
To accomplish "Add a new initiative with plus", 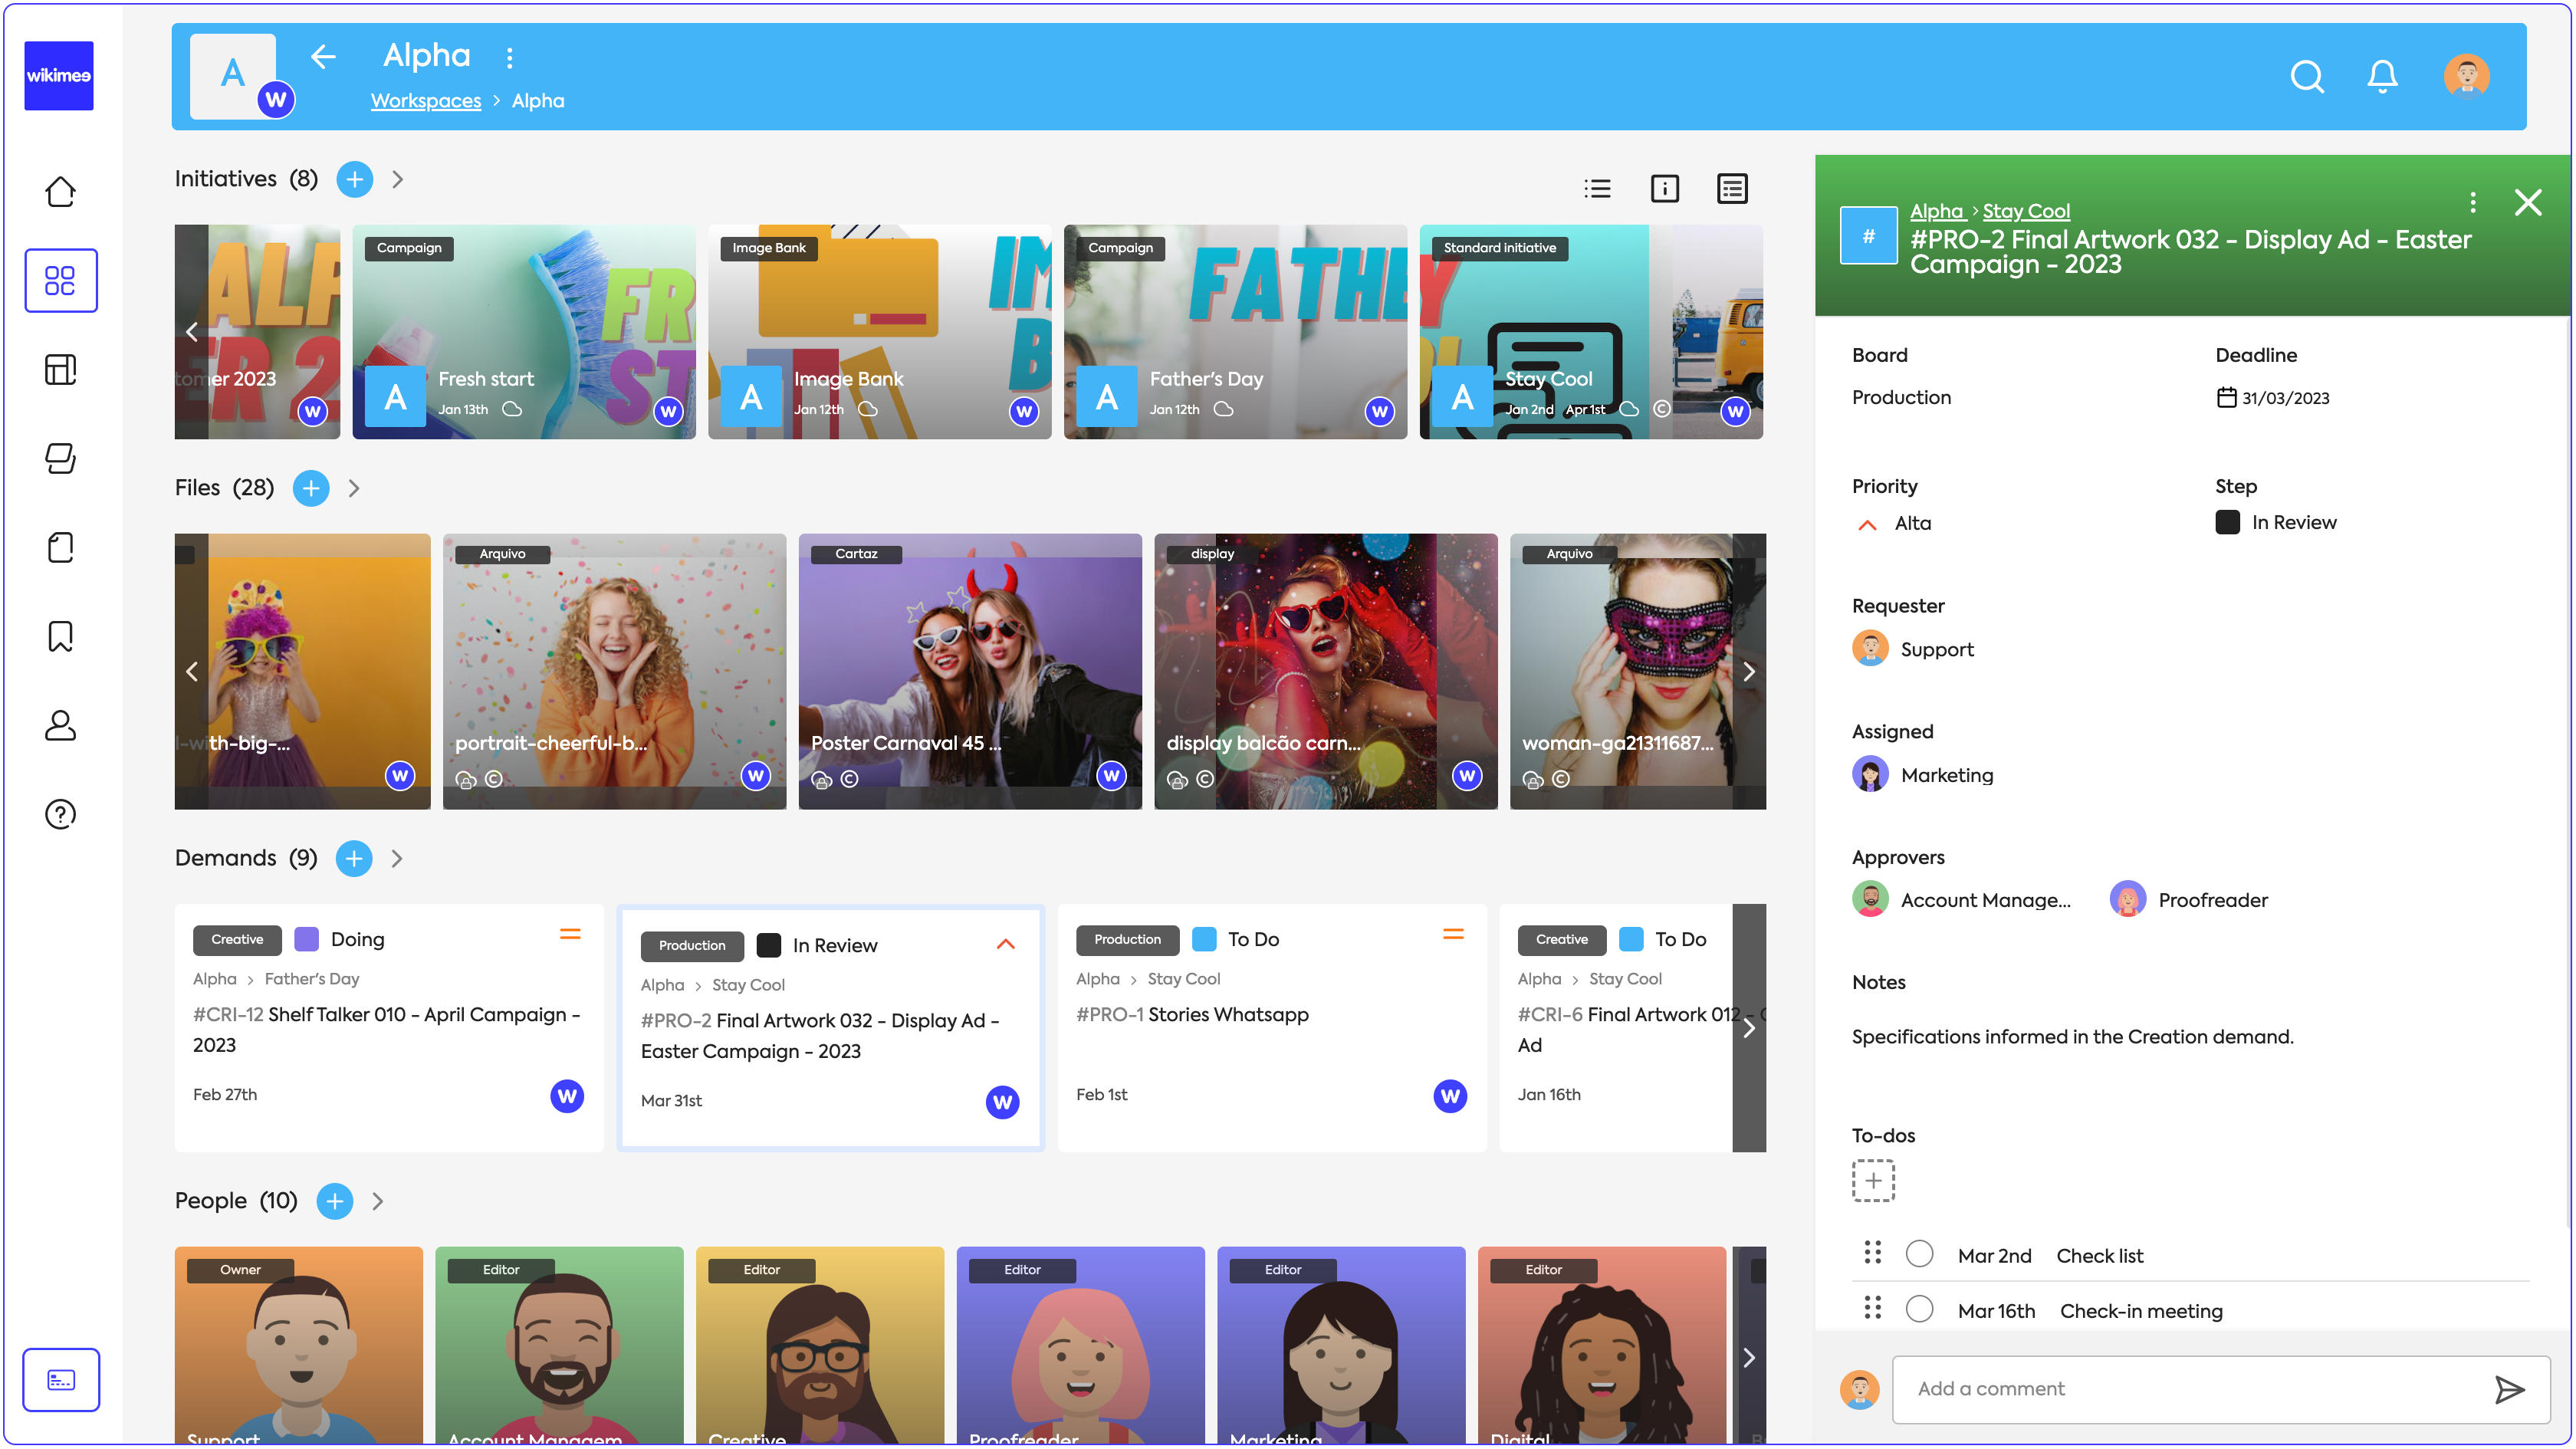I will coord(354,179).
